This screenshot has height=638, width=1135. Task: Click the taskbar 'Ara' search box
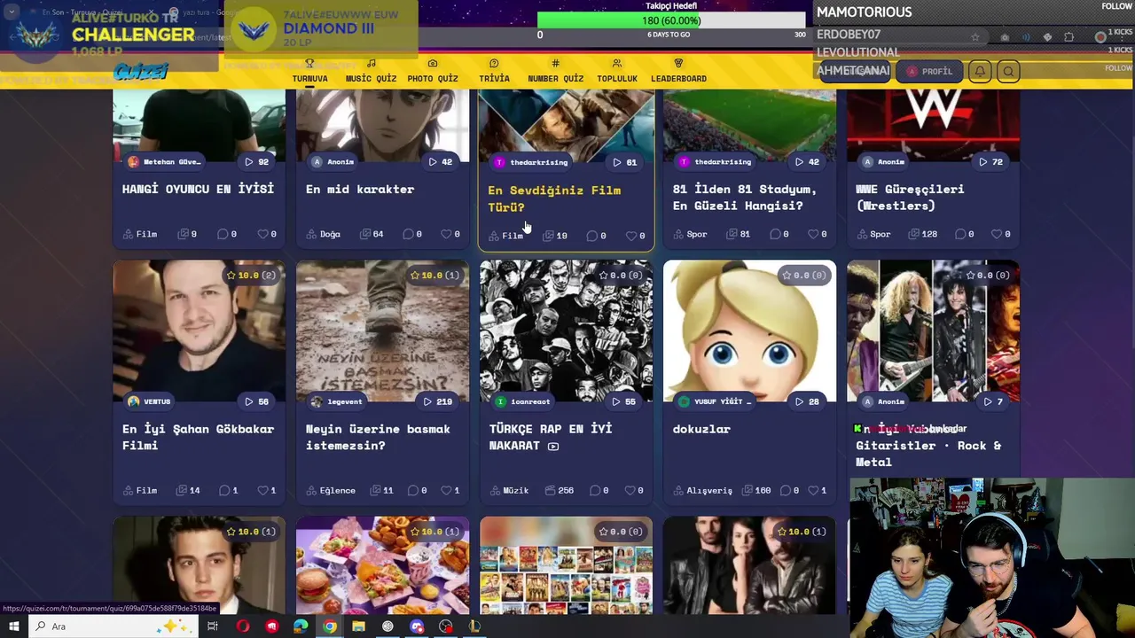click(x=114, y=626)
